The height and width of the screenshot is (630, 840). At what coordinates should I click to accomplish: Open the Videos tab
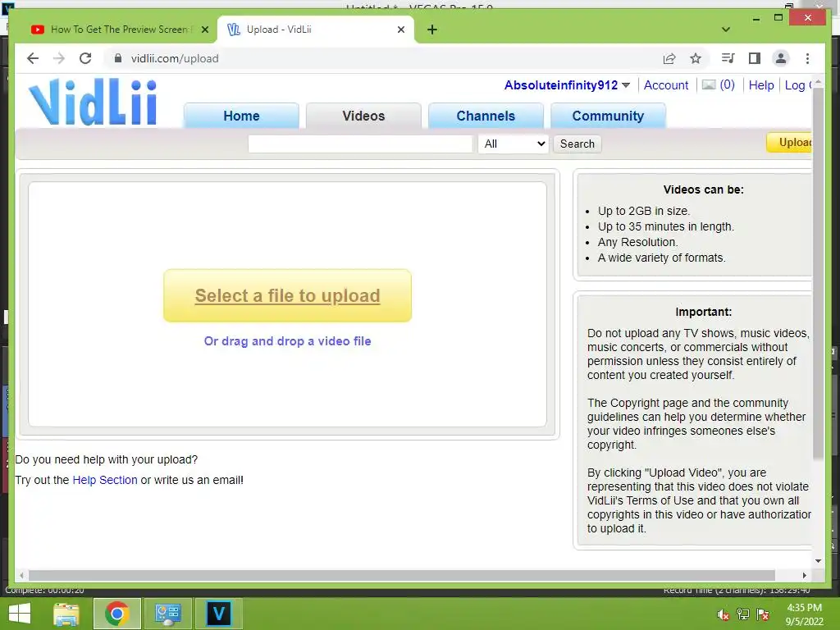(363, 116)
